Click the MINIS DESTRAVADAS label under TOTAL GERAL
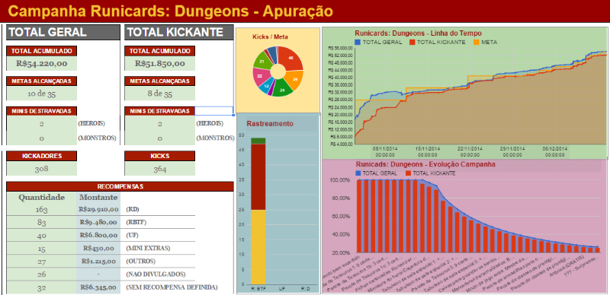The height and width of the screenshot is (295, 610). coord(42,111)
